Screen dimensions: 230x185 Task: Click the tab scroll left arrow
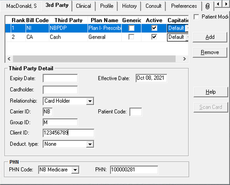tap(218, 4)
